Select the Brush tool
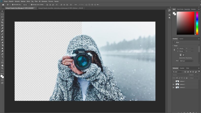The image size is (201, 113). coord(2,34)
